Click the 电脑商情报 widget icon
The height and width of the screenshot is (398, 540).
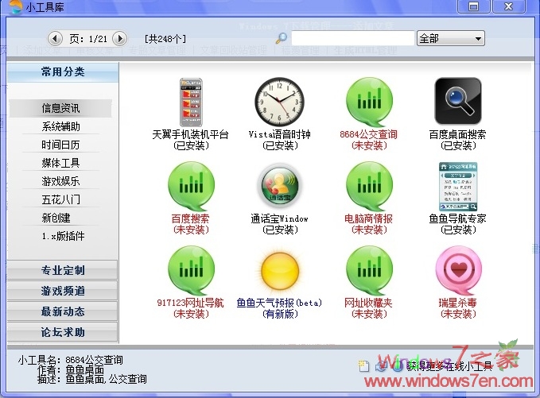[x=369, y=187]
